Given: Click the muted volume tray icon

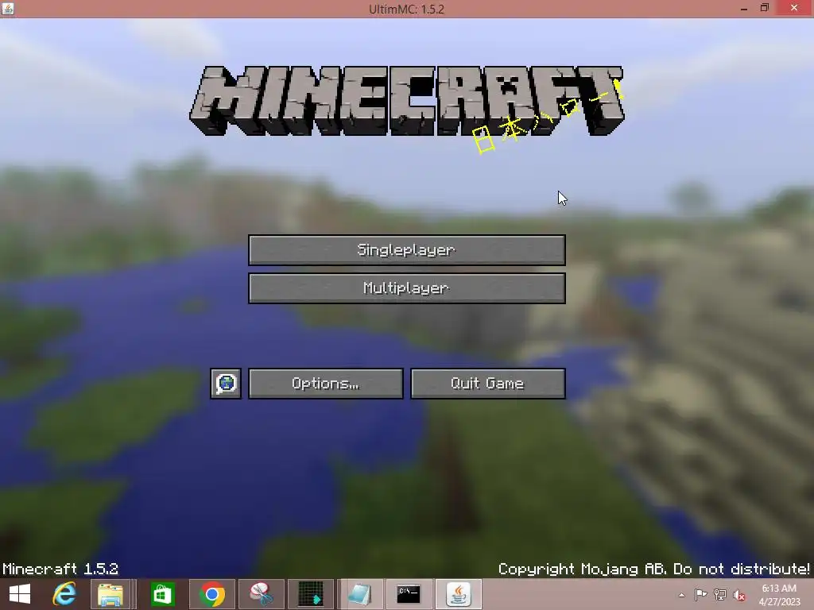Looking at the screenshot, I should [x=739, y=595].
